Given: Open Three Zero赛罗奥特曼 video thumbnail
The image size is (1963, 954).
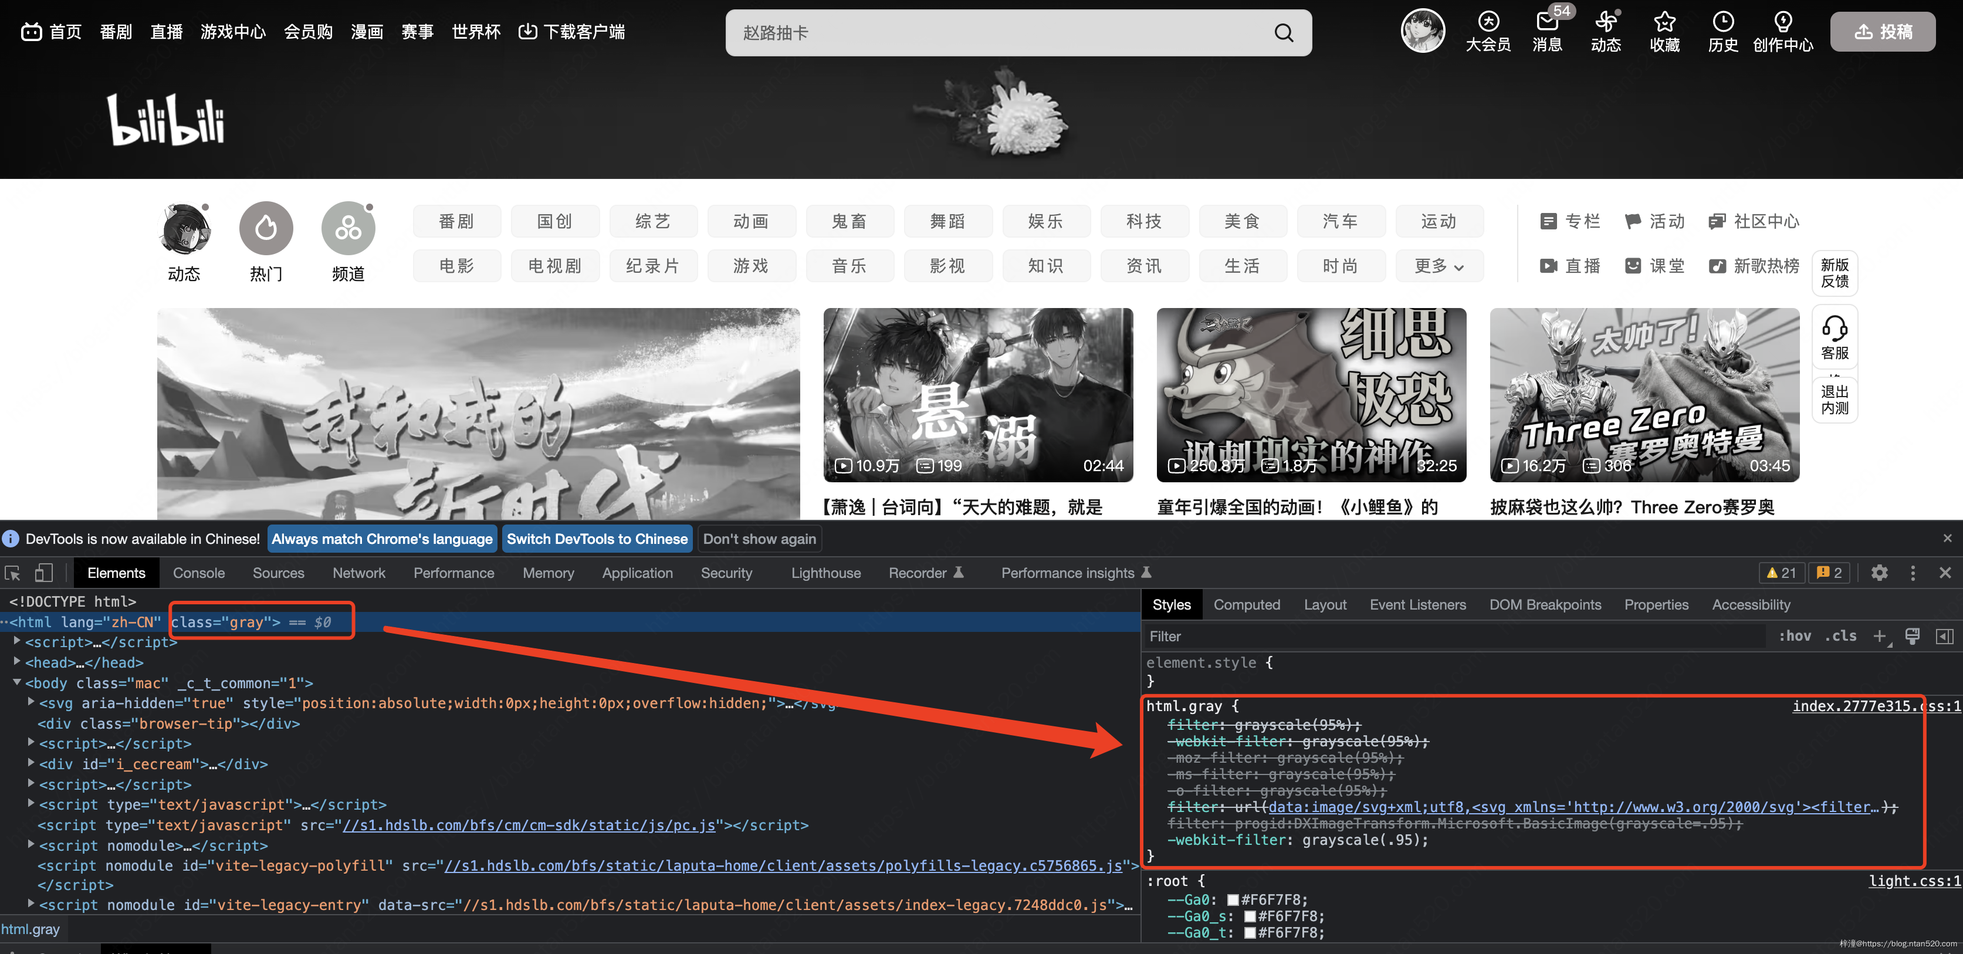Looking at the screenshot, I should pos(1644,395).
